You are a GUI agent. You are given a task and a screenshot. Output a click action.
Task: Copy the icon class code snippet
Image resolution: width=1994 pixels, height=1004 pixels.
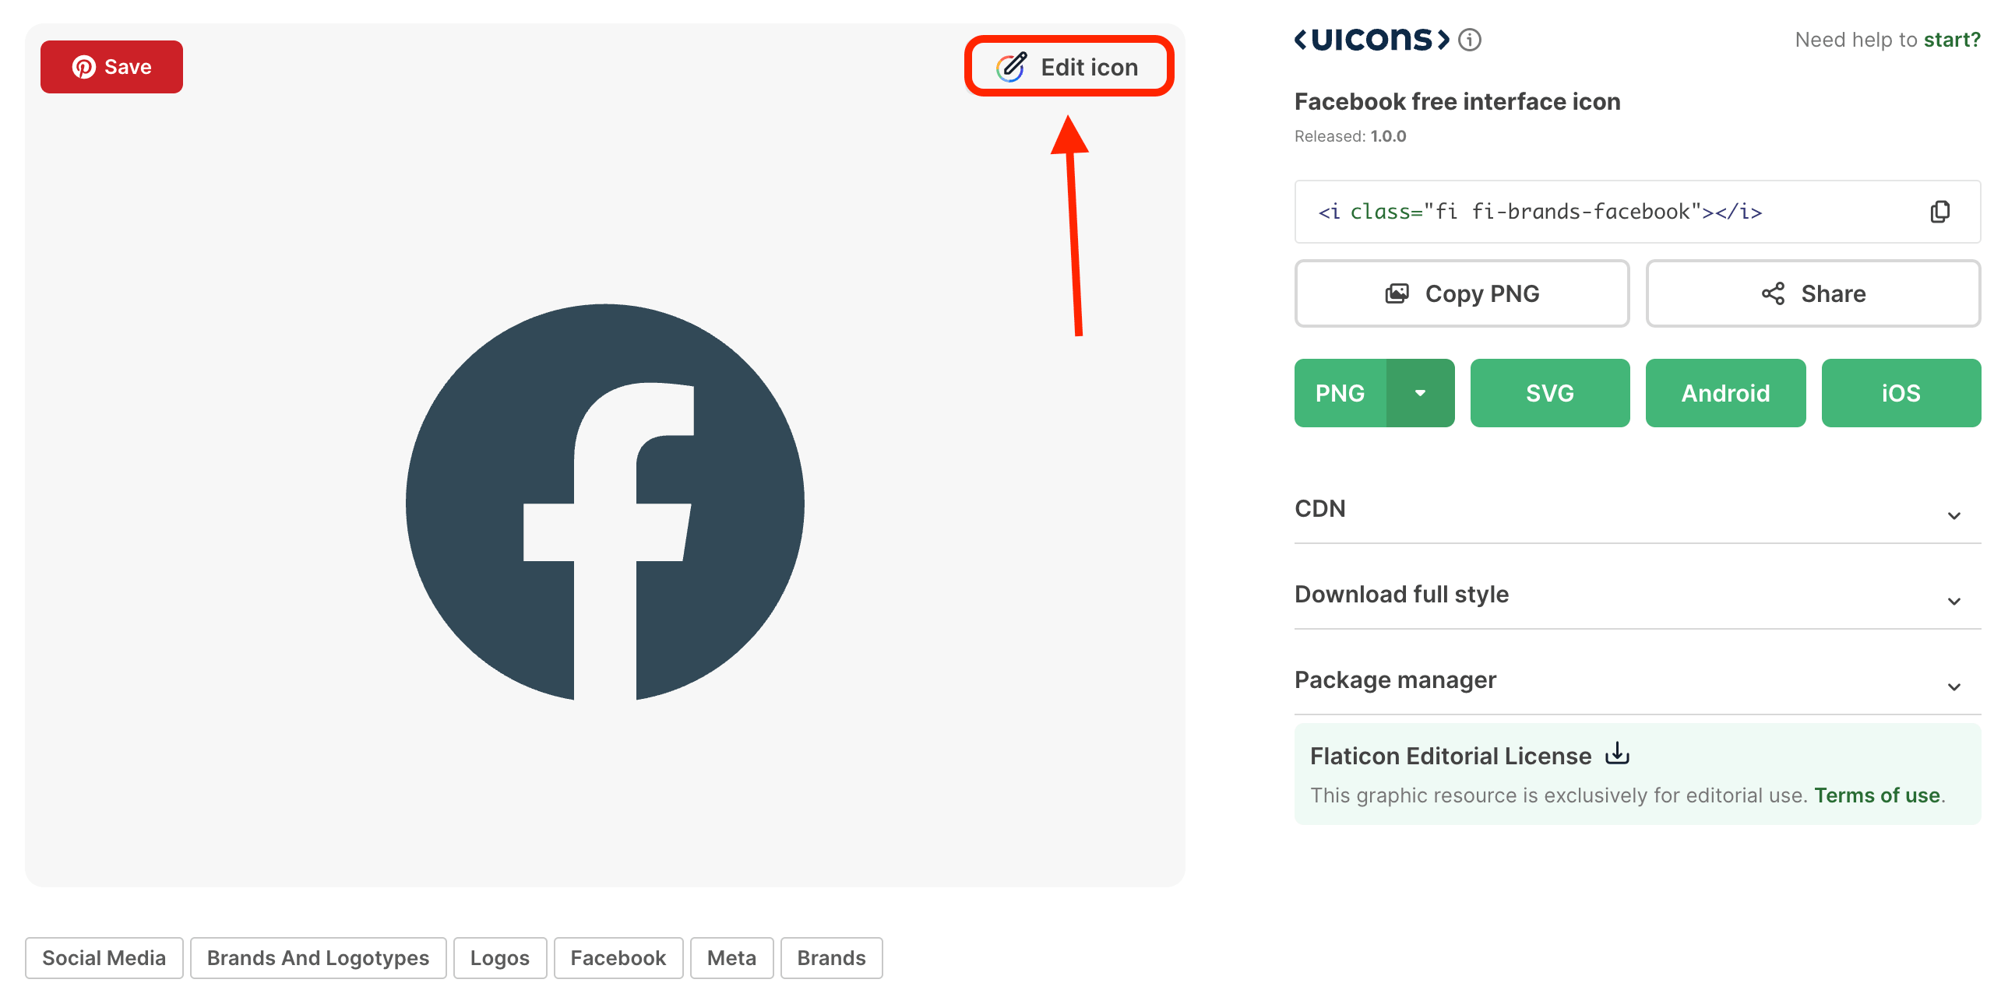(1940, 212)
